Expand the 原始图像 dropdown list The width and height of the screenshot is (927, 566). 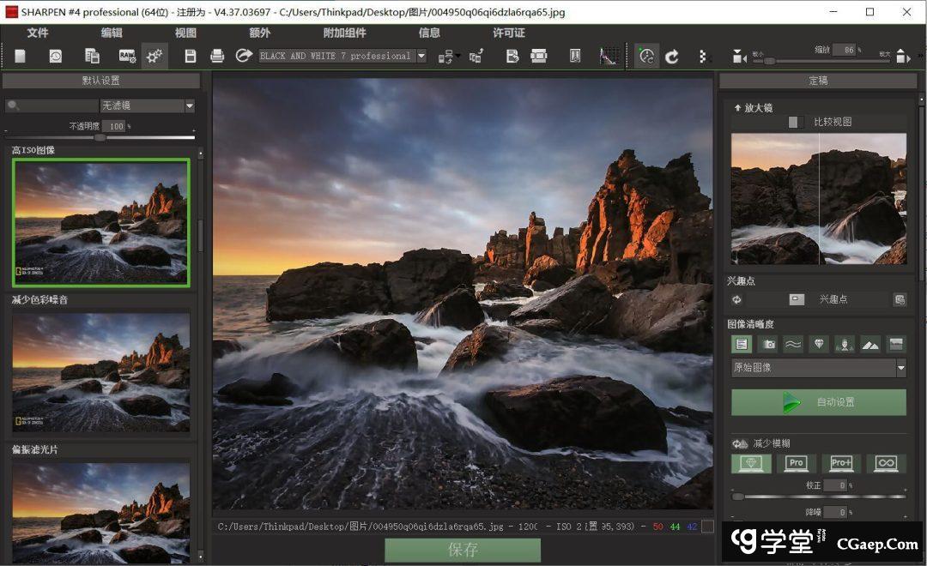[900, 368]
